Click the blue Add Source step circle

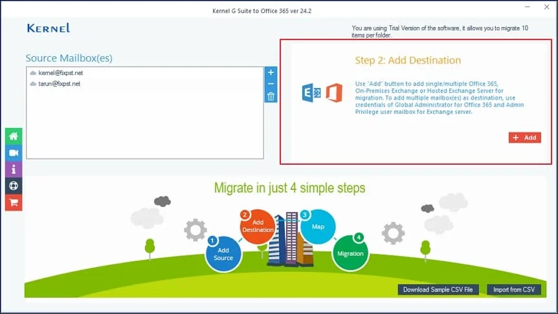click(x=223, y=253)
